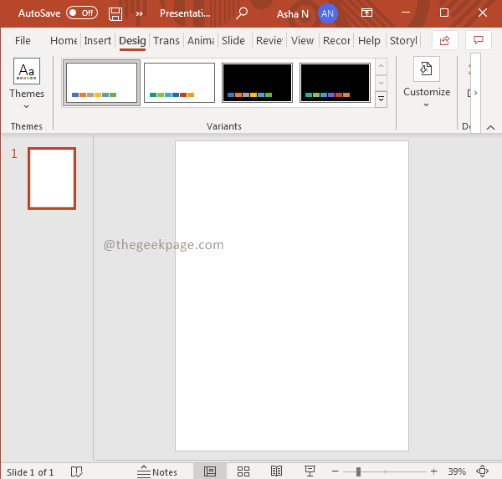Open the Transitions tab
Screen dimensions: 502x479
166,41
